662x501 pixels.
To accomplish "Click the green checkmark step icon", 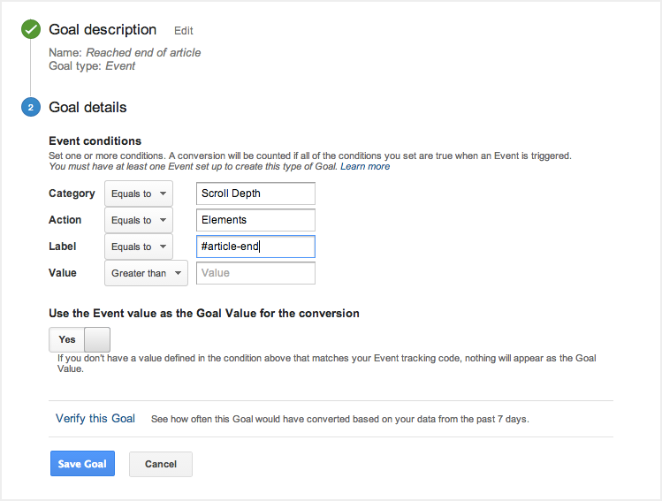I will coord(32,30).
